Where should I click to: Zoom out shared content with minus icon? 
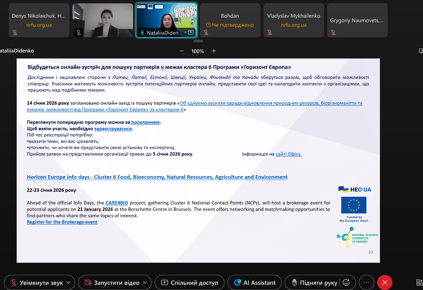(x=182, y=51)
